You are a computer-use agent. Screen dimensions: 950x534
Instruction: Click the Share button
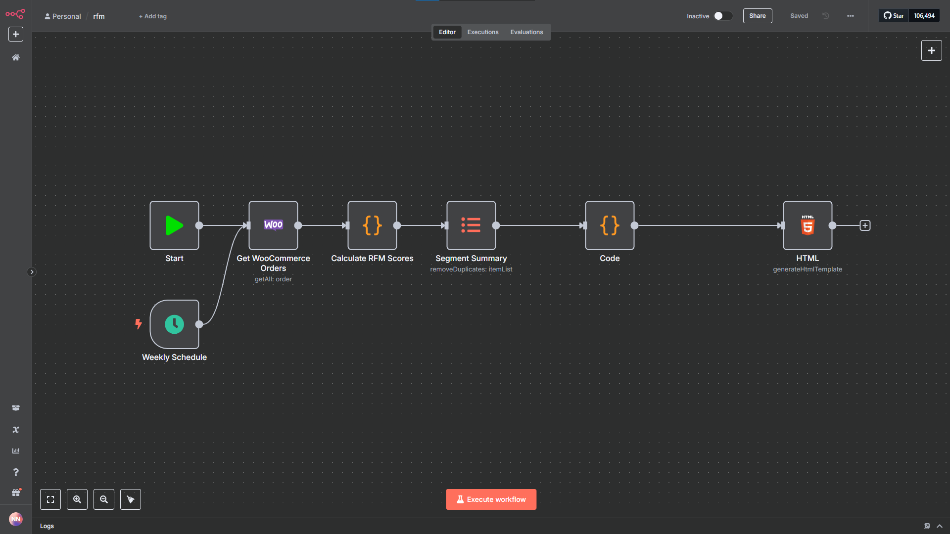[757, 16]
